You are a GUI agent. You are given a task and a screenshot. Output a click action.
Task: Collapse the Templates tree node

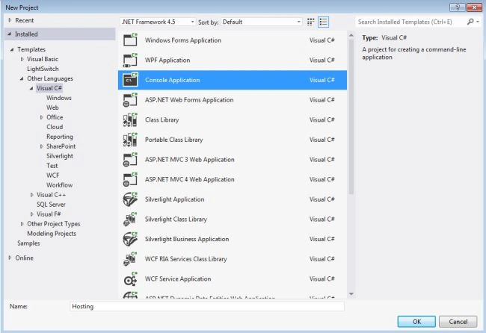[x=12, y=49]
